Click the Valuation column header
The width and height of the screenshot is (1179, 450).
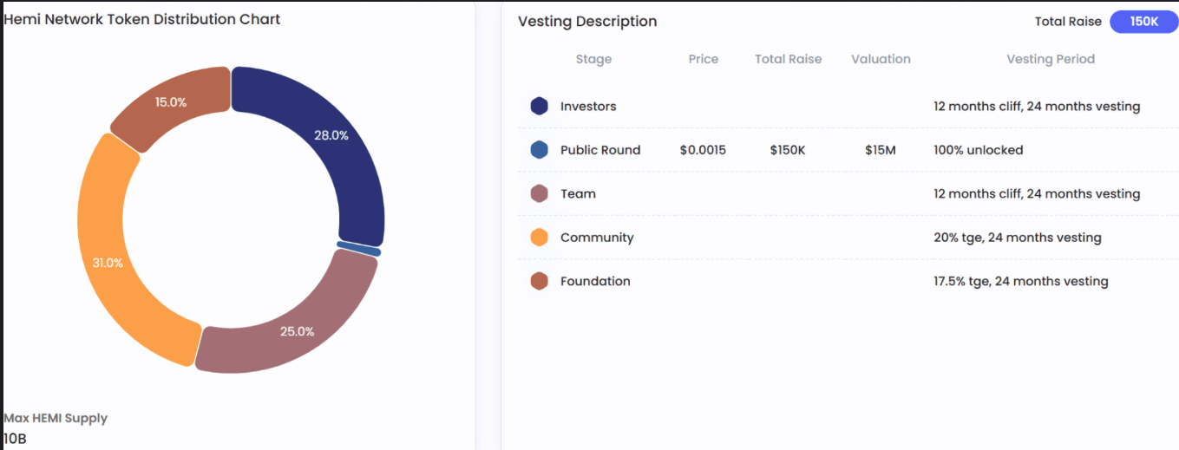(x=881, y=59)
